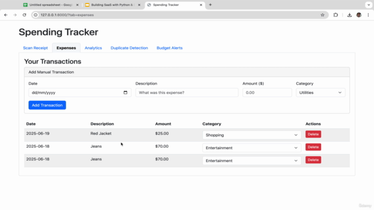Delete the Red Jacket transaction
This screenshot has width=374, height=210.
(313, 134)
